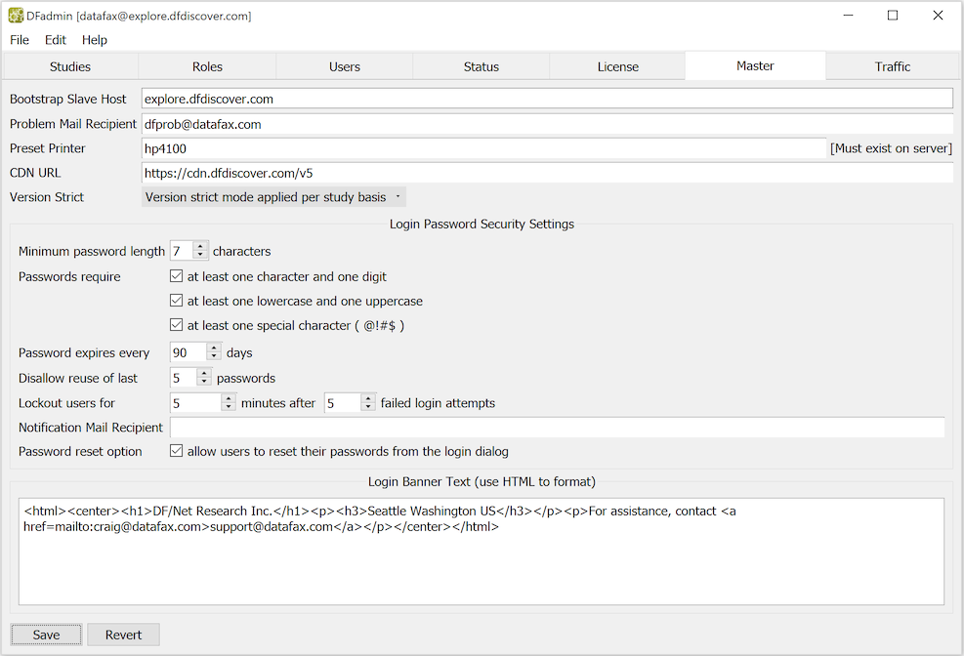This screenshot has height=656, width=964.
Task: Toggle 'at least one character and one digit'
Action: click(x=177, y=276)
